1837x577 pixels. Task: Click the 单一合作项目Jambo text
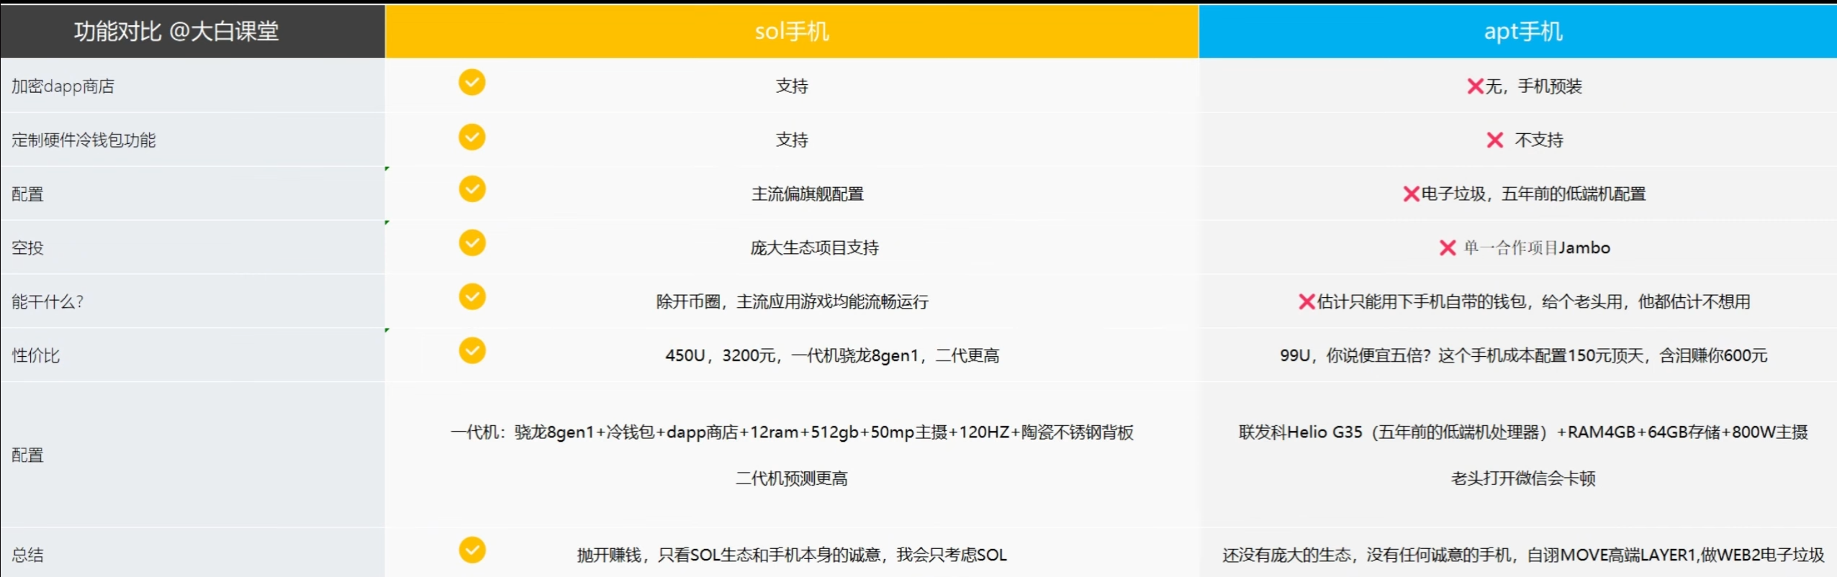click(1537, 248)
